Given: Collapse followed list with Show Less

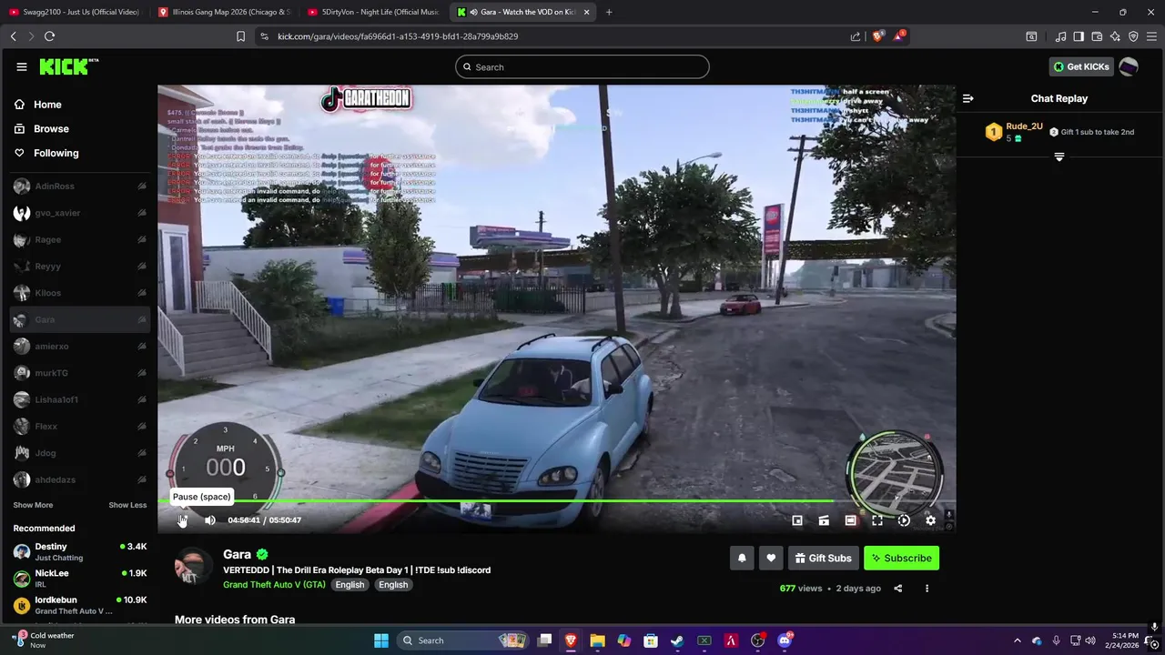Looking at the screenshot, I should (x=127, y=505).
